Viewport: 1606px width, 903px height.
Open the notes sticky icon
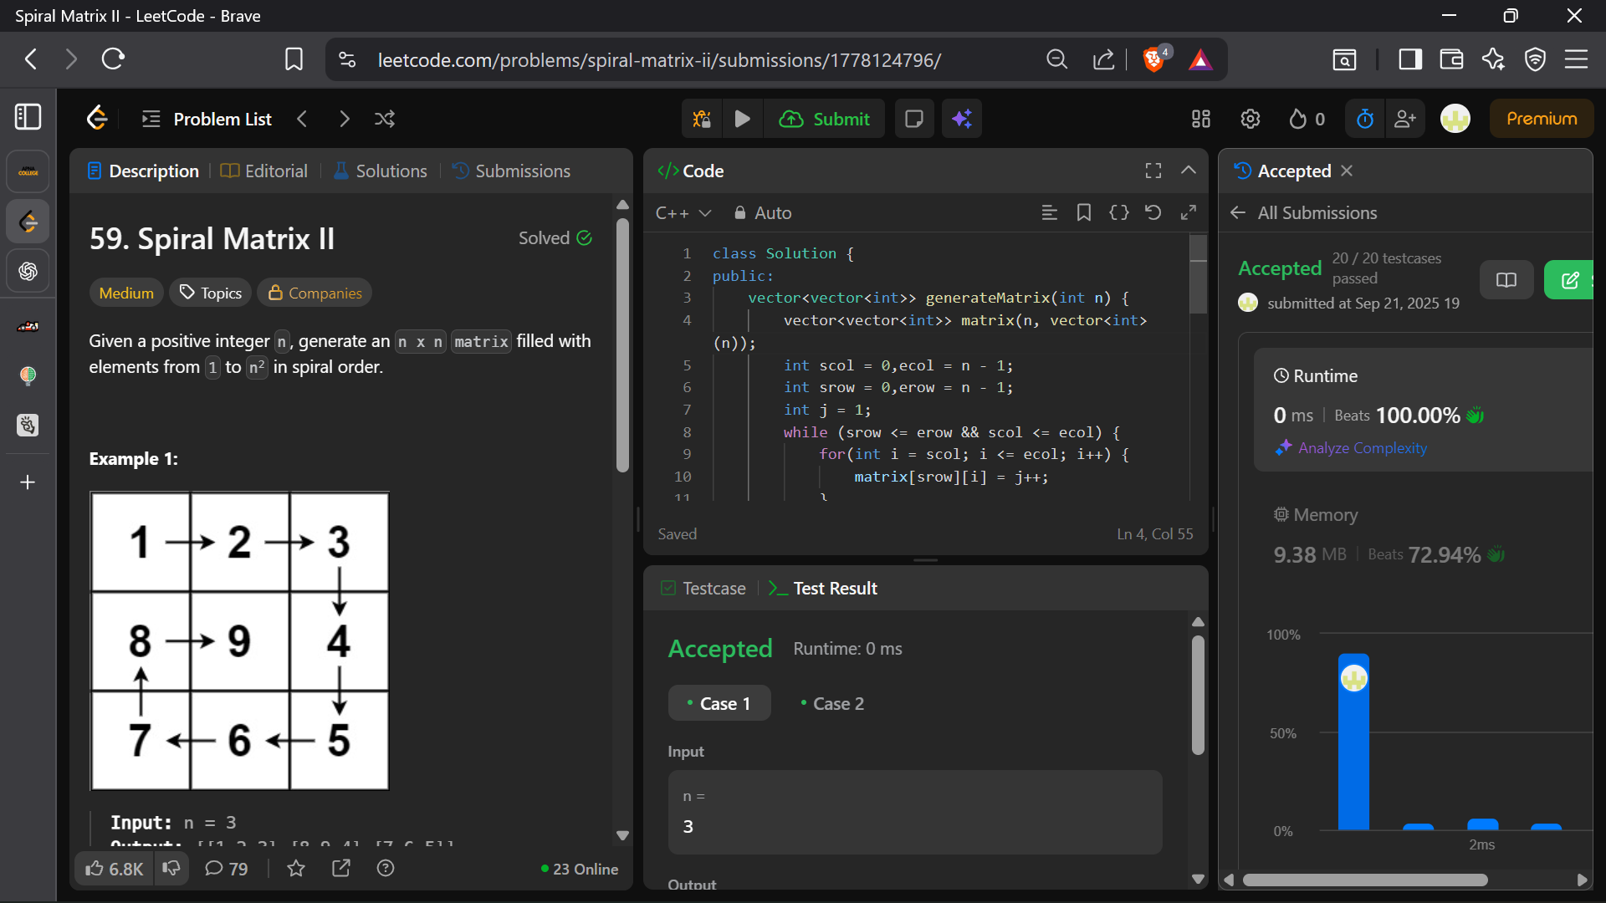914,119
